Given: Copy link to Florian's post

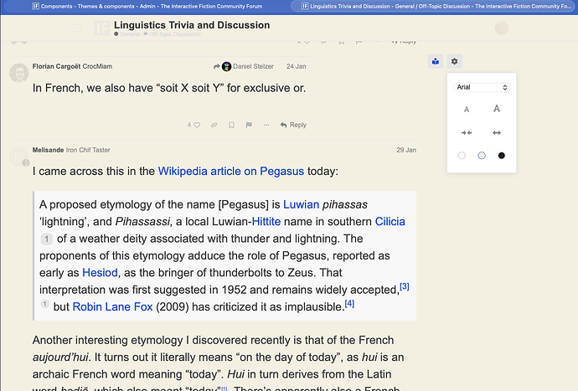Looking at the screenshot, I should pyautogui.click(x=214, y=125).
